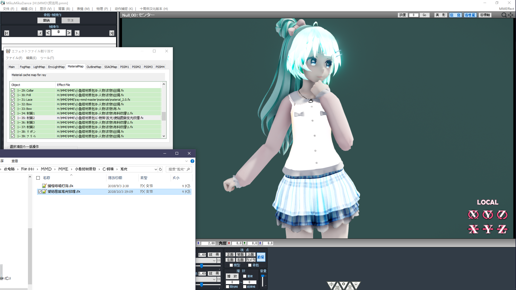The width and height of the screenshot is (516, 290).
Task: Click the local Z rotation axis icon
Action: click(x=502, y=215)
